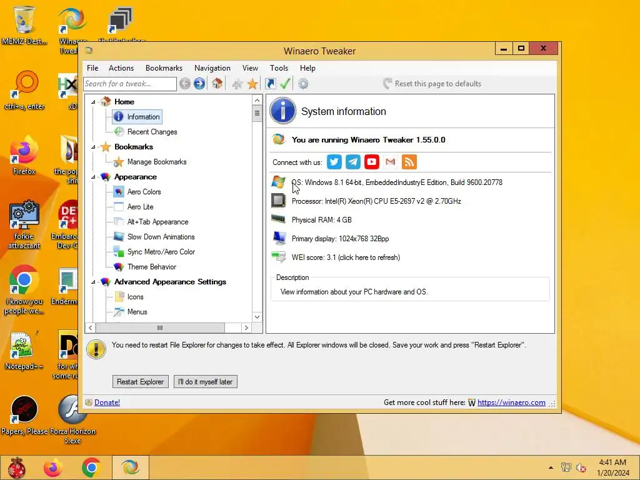Click I'll do it myself later

(205, 382)
